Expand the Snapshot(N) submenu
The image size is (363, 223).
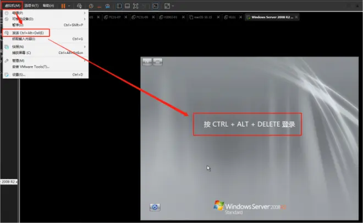pos(46,47)
